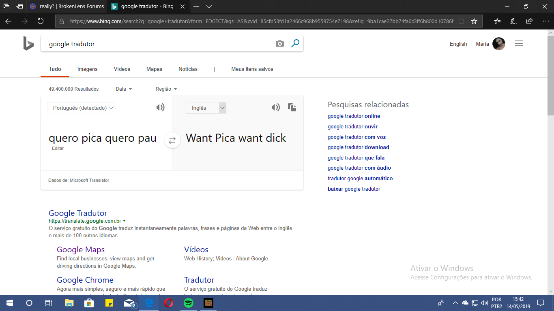Play audio of Portuguese source text
The height and width of the screenshot is (311, 554).
click(x=161, y=107)
